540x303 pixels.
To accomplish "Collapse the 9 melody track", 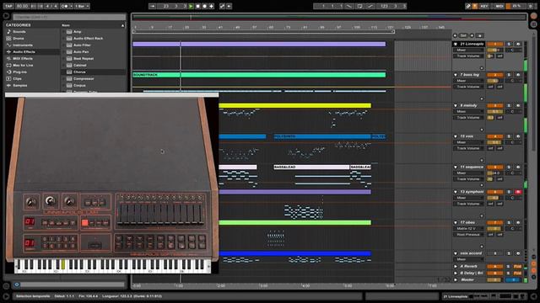I will [456, 106].
